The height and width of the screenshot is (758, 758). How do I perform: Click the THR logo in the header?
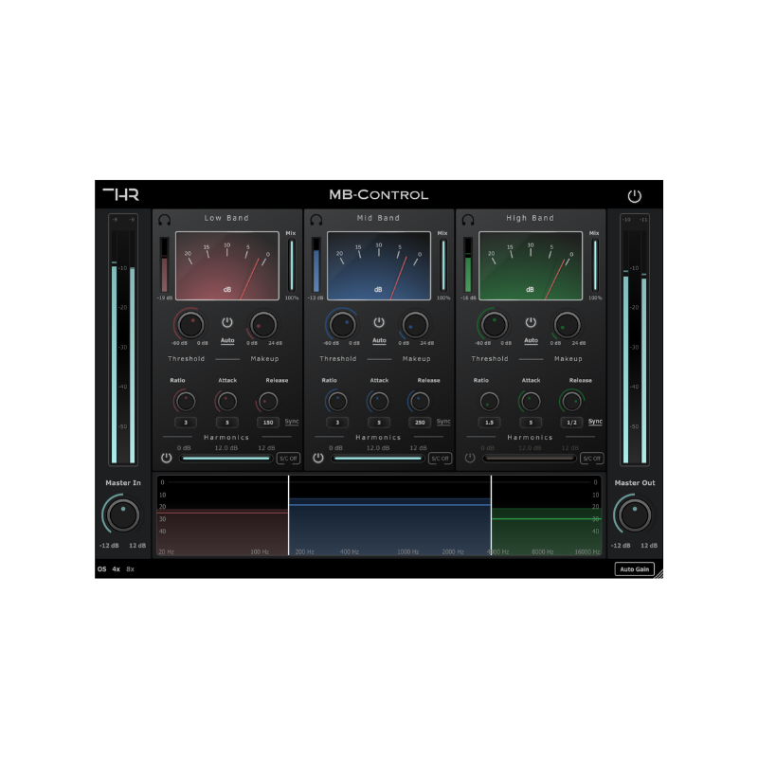123,192
